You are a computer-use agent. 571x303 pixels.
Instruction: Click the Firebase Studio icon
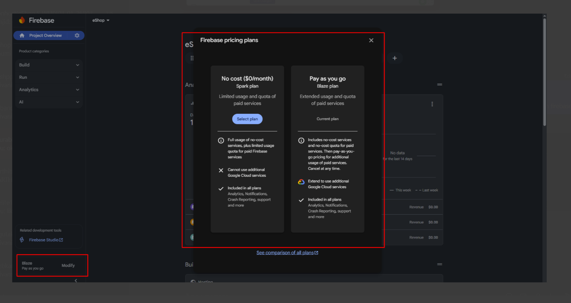(x=22, y=240)
